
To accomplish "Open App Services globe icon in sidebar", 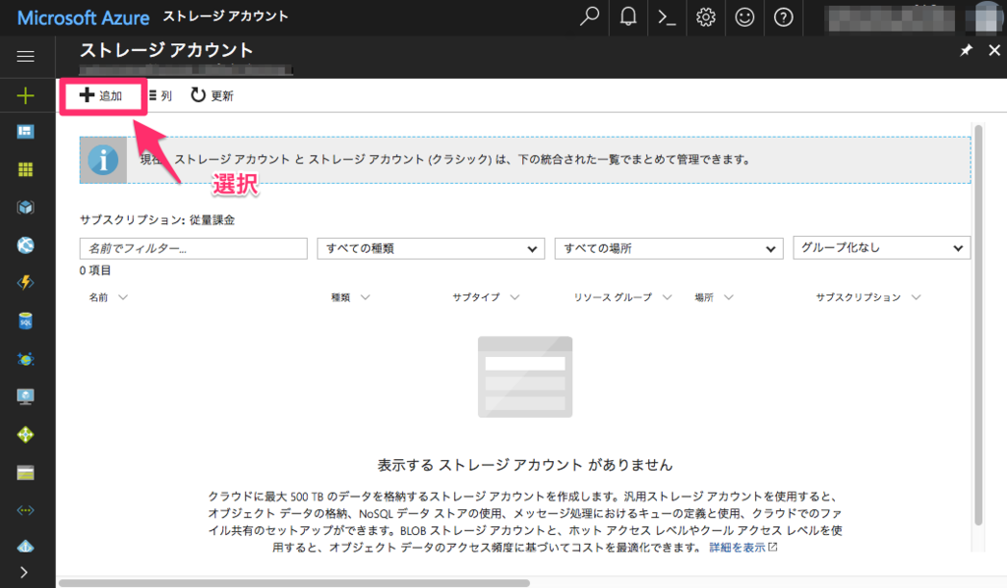I will [26, 245].
